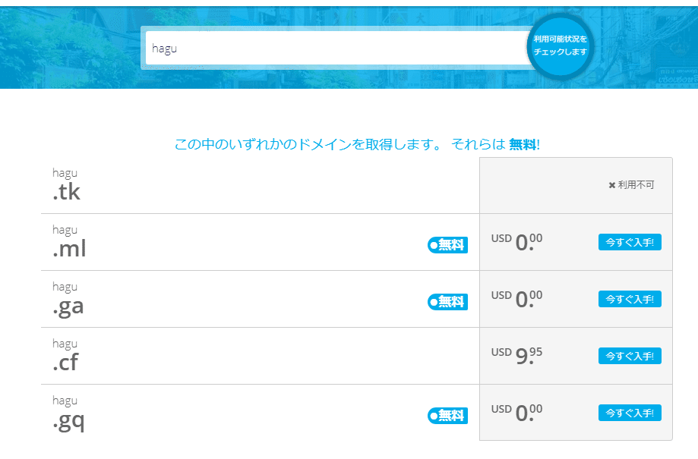Select the hagu .gq domain name
Image resolution: width=698 pixels, height=459 pixels.
(68, 413)
